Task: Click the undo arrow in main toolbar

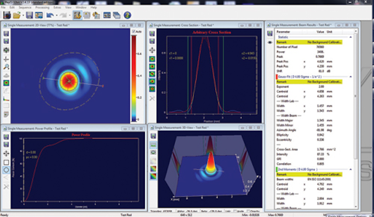Action: [x=50, y=15]
